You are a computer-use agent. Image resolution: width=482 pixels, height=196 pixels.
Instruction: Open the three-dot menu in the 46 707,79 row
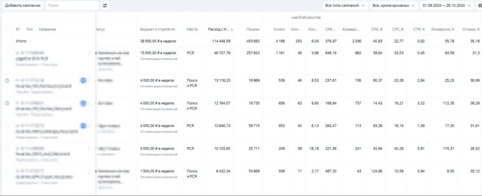click(89, 53)
